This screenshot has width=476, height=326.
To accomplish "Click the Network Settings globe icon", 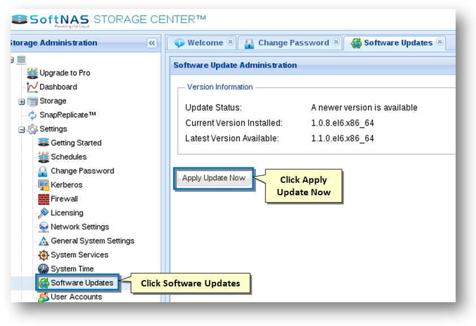I will [44, 227].
